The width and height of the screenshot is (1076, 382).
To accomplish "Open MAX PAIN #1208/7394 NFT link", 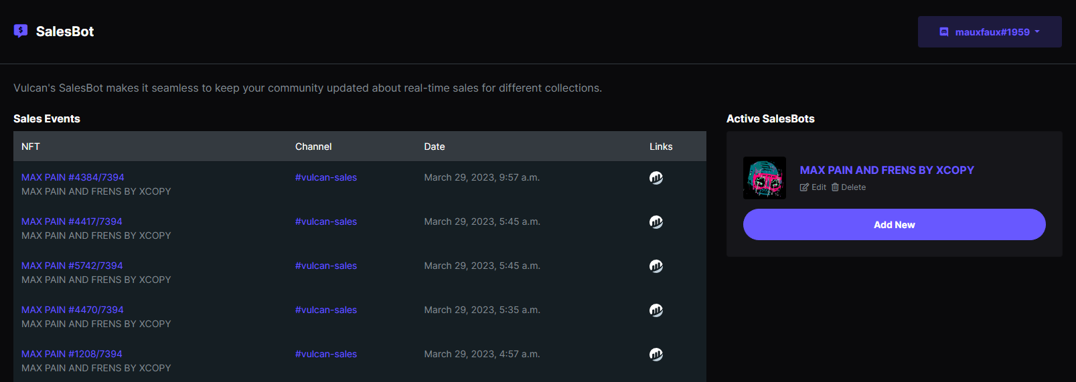I will [x=72, y=354].
